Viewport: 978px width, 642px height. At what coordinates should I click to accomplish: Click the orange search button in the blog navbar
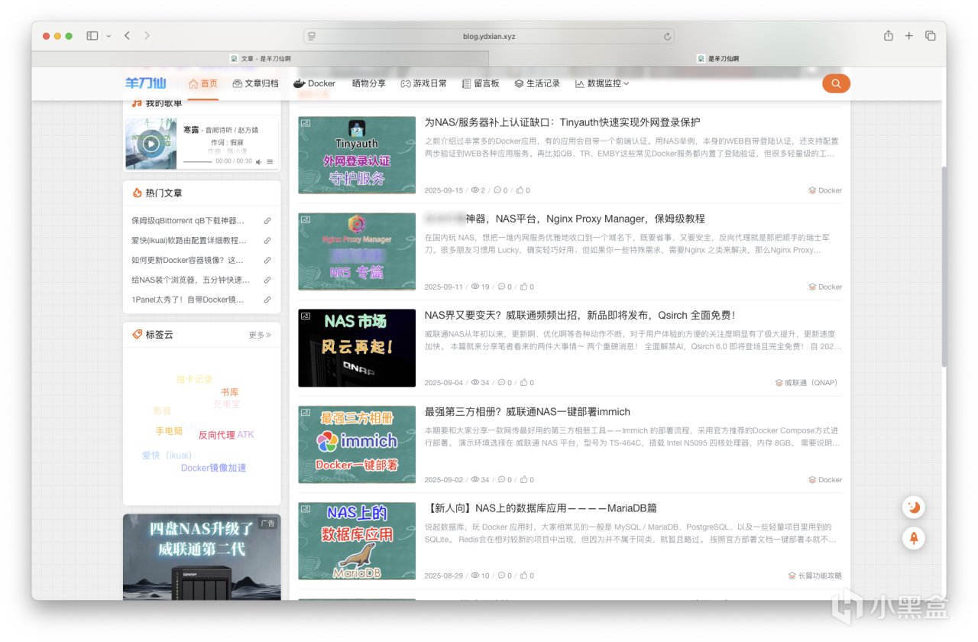point(836,83)
